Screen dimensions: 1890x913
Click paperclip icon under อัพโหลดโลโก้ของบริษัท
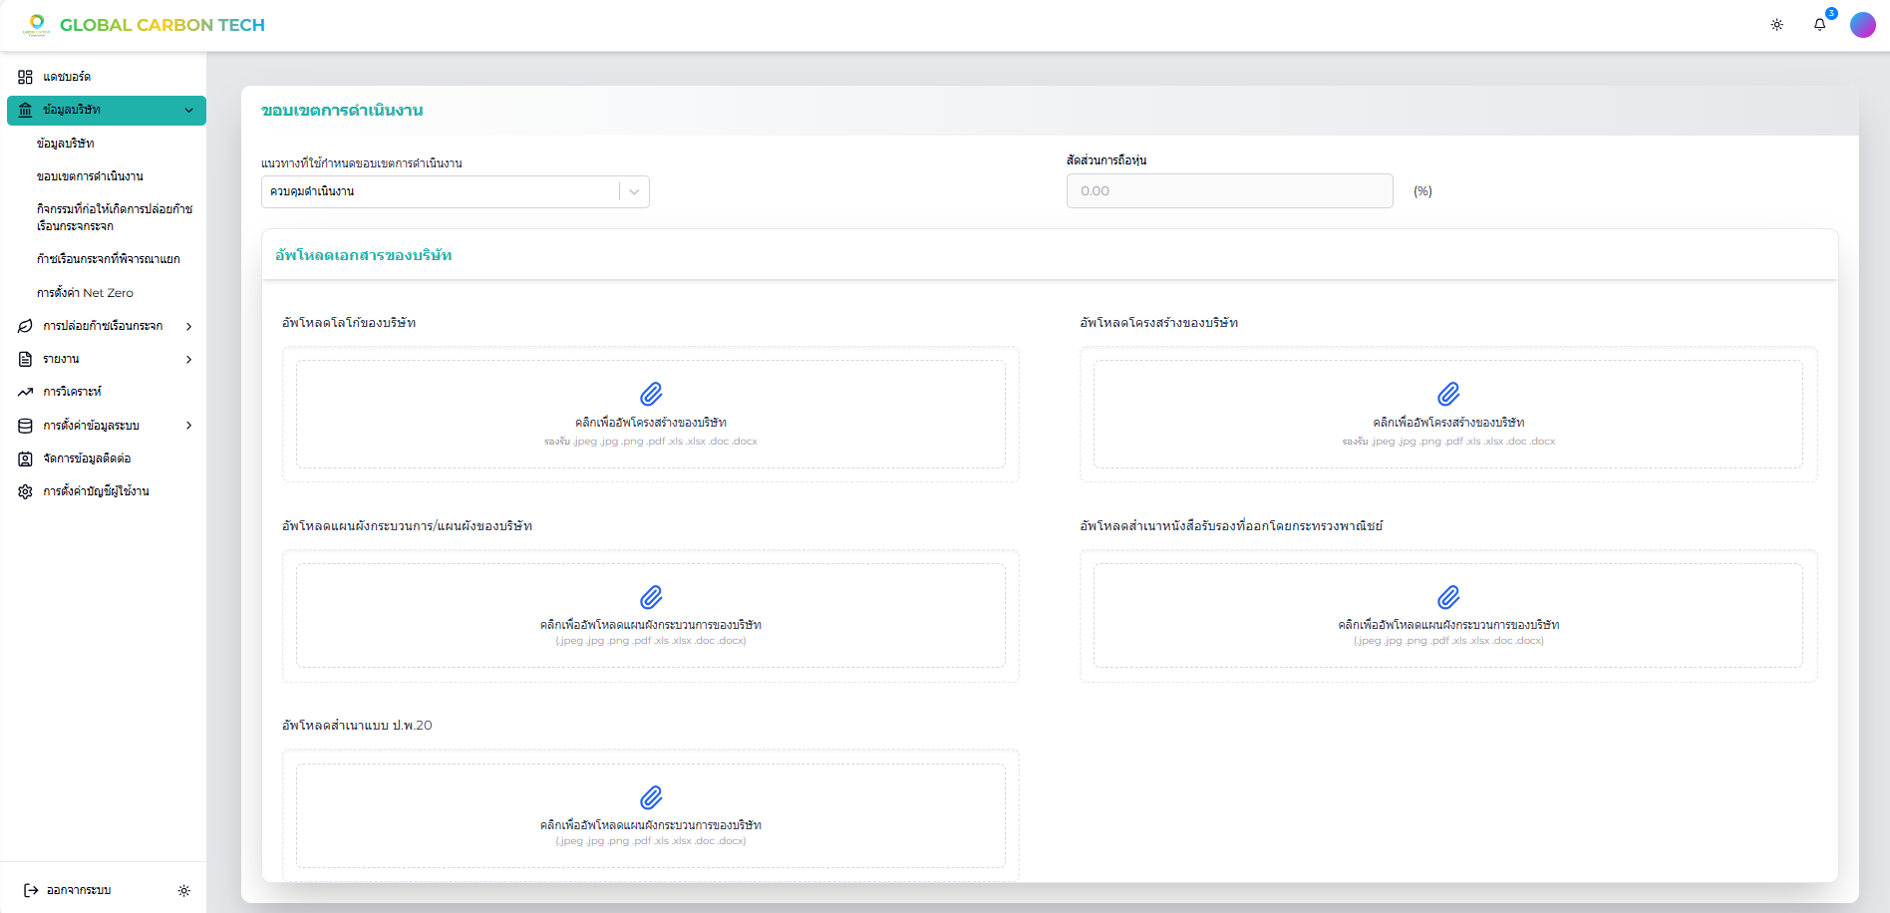(x=651, y=394)
